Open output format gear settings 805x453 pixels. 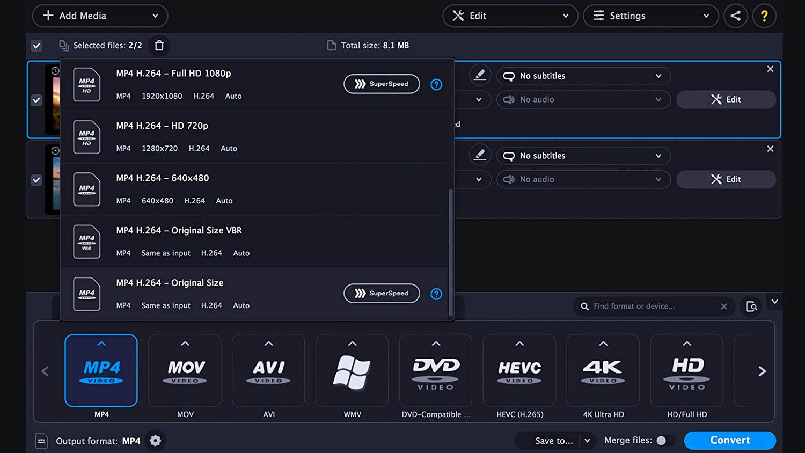coord(155,441)
